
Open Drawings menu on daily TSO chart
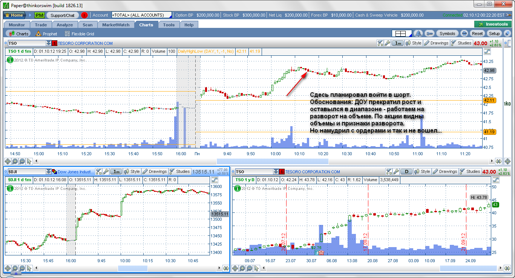445,171
